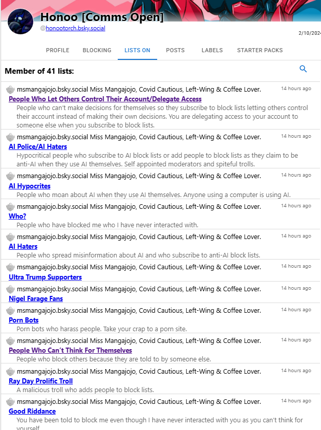Open the honootorch.bsky.social handle link
321x430 pixels.
pyautogui.click(x=75, y=29)
